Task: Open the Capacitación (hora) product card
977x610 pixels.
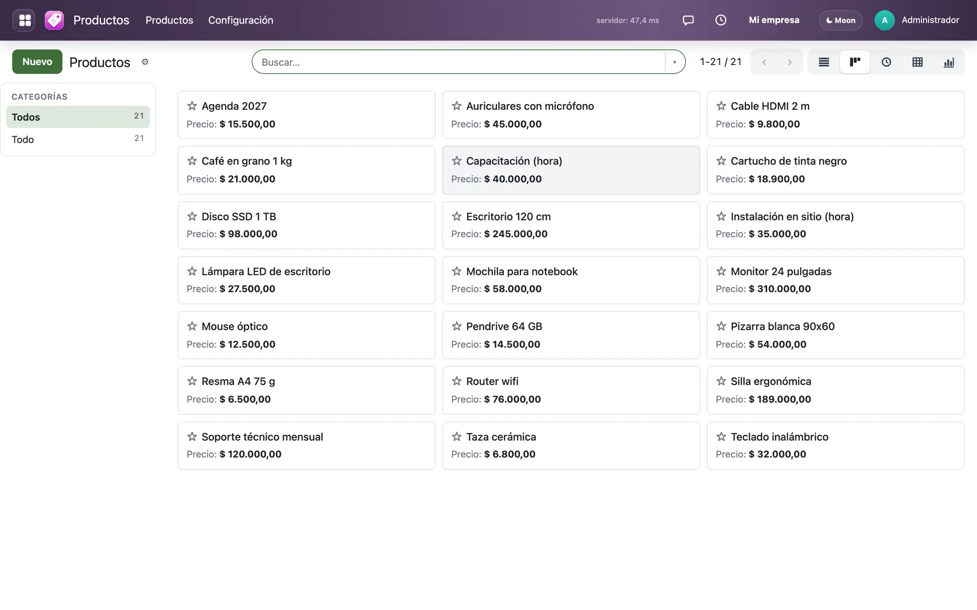Action: [571, 170]
